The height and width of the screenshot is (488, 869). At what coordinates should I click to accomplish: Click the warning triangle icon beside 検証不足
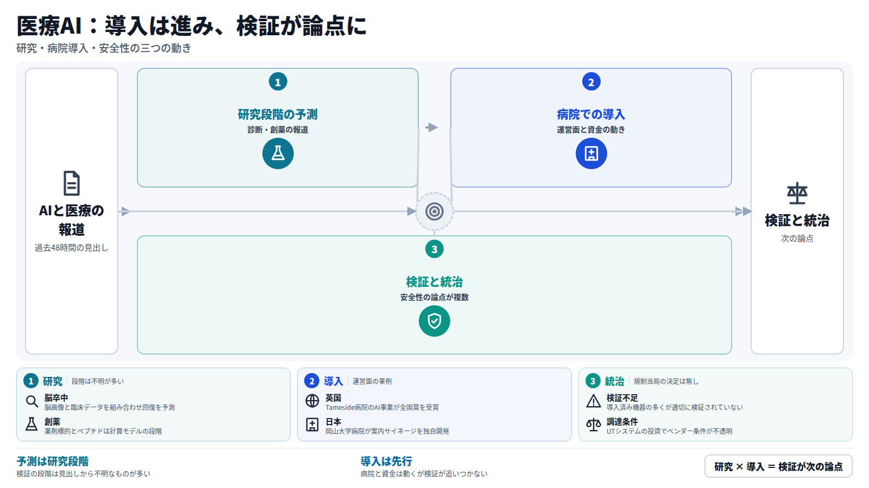click(594, 401)
